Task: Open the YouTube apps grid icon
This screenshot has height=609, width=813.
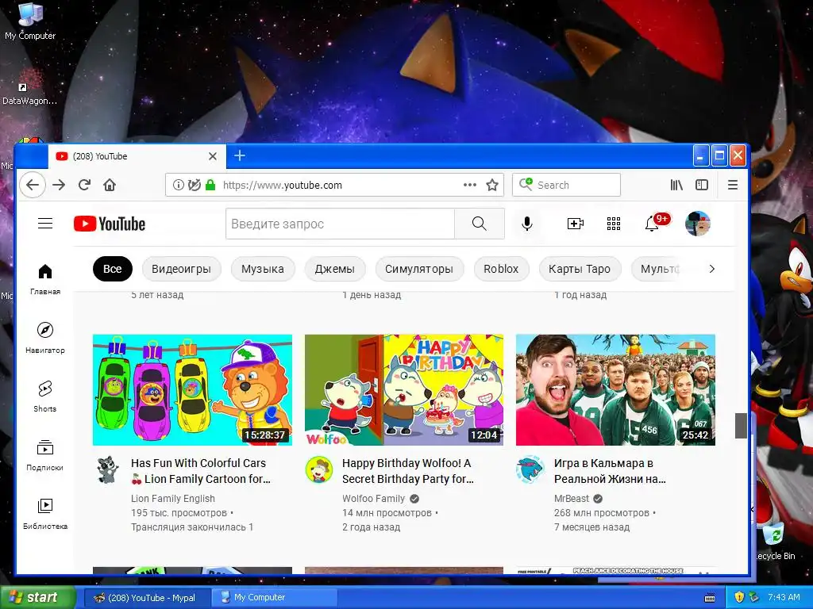Action: (x=614, y=224)
